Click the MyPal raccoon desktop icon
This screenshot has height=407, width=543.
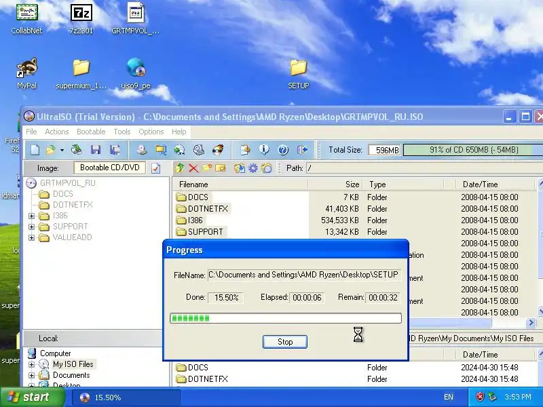[26, 74]
